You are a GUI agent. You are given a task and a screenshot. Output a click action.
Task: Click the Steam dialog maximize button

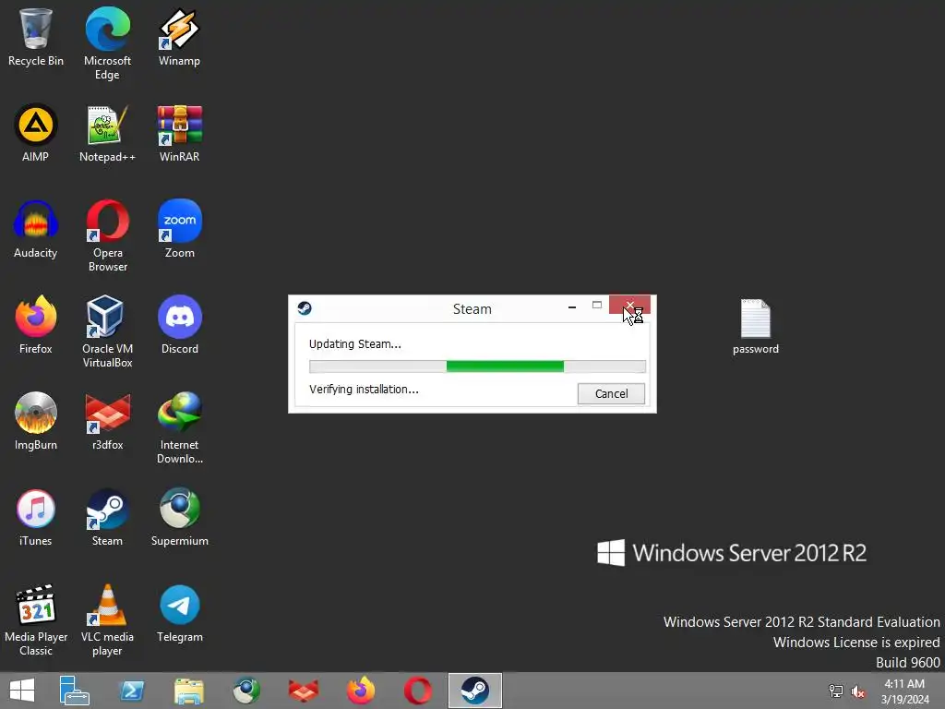pos(597,305)
